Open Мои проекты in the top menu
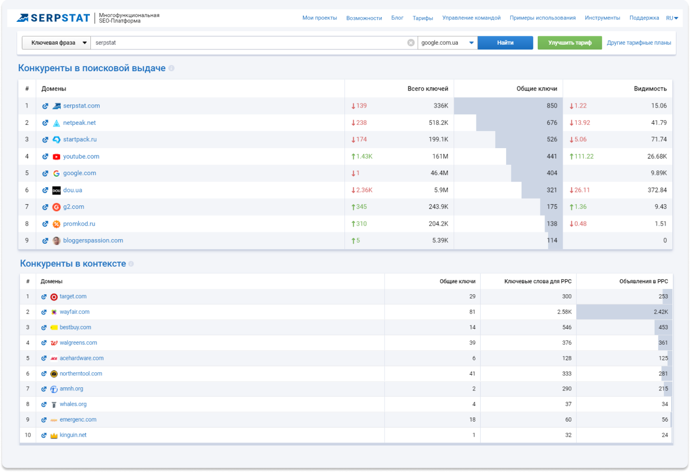Screen dimensions: 690x472 pyautogui.click(x=320, y=18)
